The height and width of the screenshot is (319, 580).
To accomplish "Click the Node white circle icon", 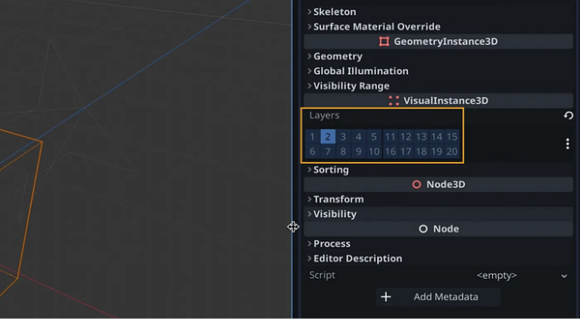I will click(423, 229).
